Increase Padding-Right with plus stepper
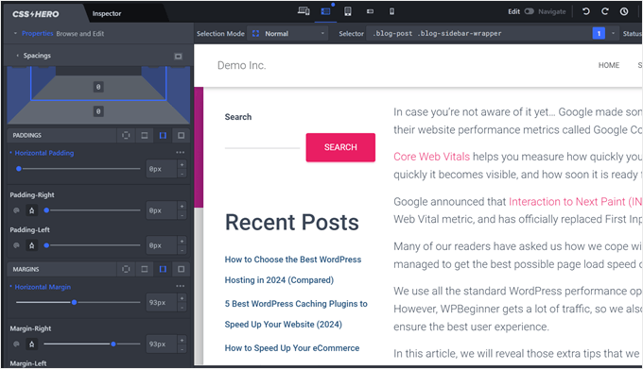Screen dimensions: 643x369 [182, 206]
